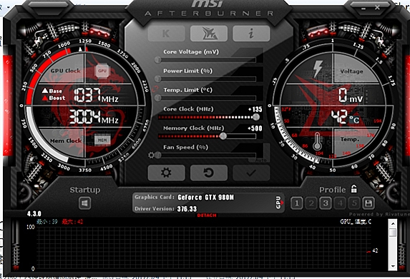Toggle Auto fan speed button
Viewport: 410px width, 279px height.
pos(260,160)
